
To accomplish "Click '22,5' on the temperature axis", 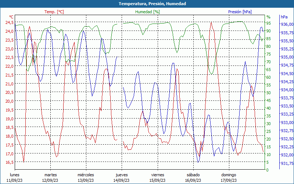I will point(10,57).
